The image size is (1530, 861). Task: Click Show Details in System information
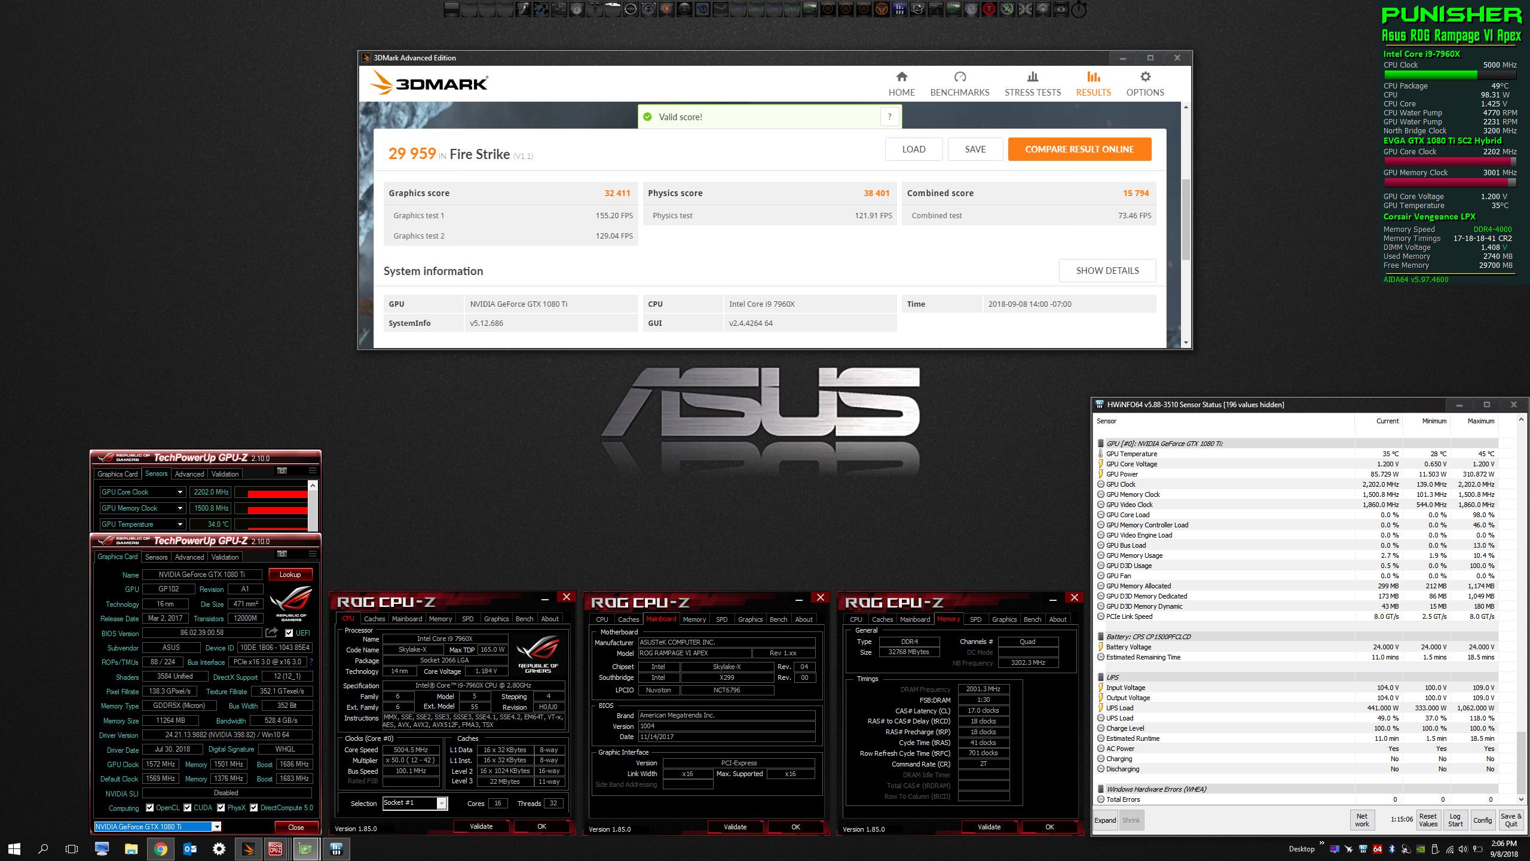1107,270
